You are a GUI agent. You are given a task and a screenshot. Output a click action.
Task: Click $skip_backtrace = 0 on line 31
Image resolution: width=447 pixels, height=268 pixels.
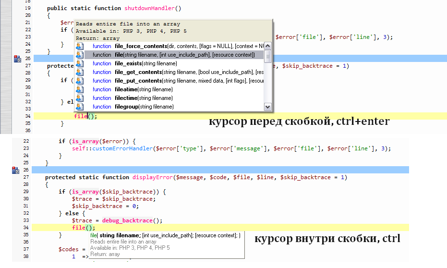[x=105, y=206]
